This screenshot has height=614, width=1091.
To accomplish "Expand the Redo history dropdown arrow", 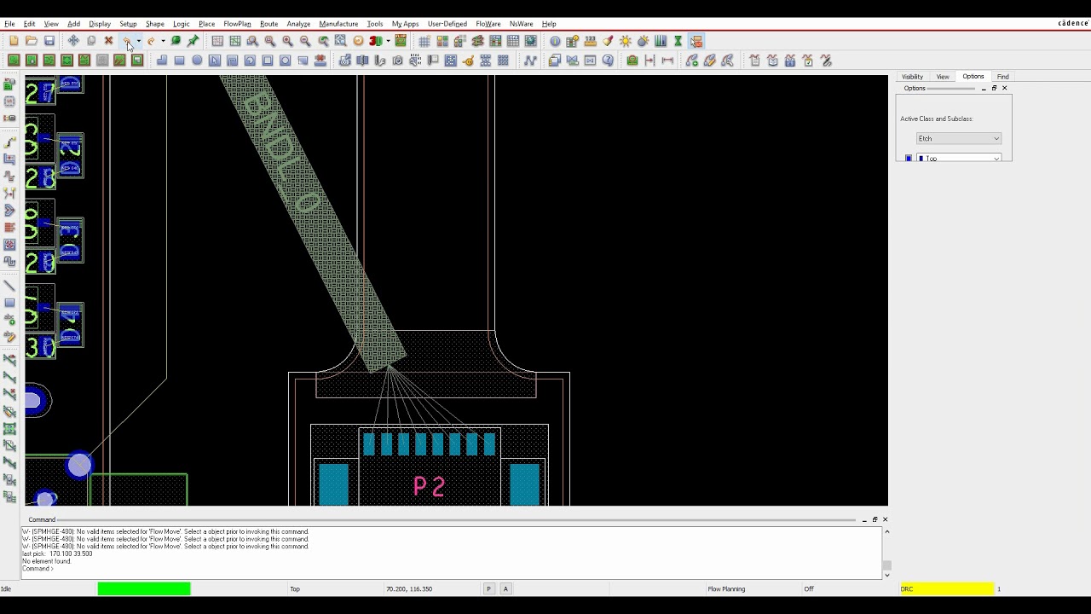I will tap(163, 41).
